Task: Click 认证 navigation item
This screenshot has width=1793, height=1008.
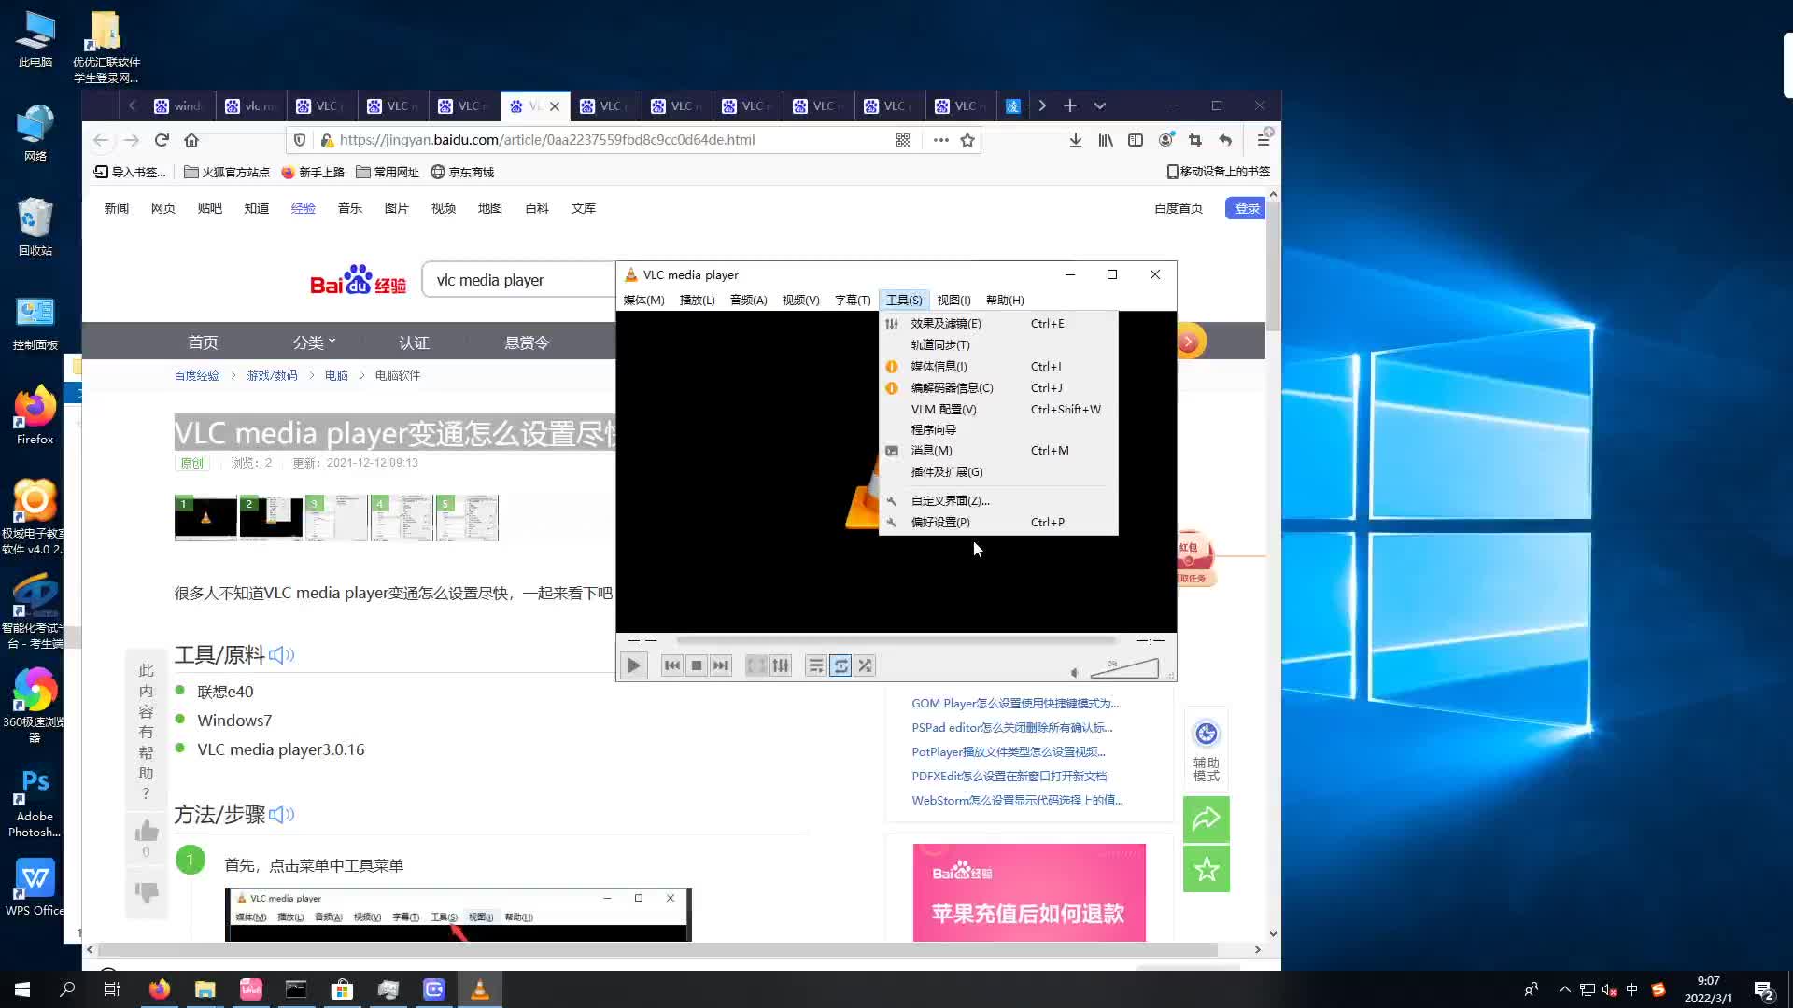Action: [x=414, y=343]
